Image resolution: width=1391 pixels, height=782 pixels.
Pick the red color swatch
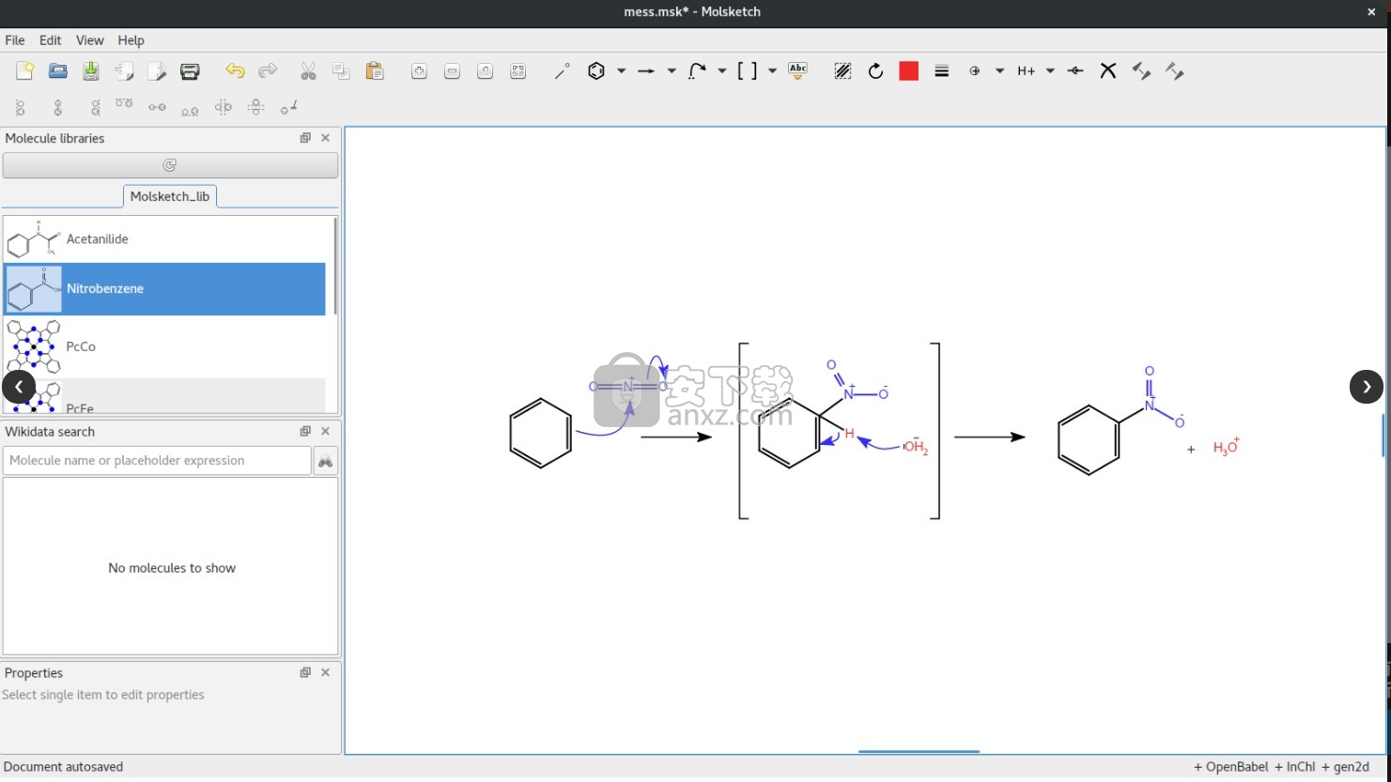click(908, 71)
